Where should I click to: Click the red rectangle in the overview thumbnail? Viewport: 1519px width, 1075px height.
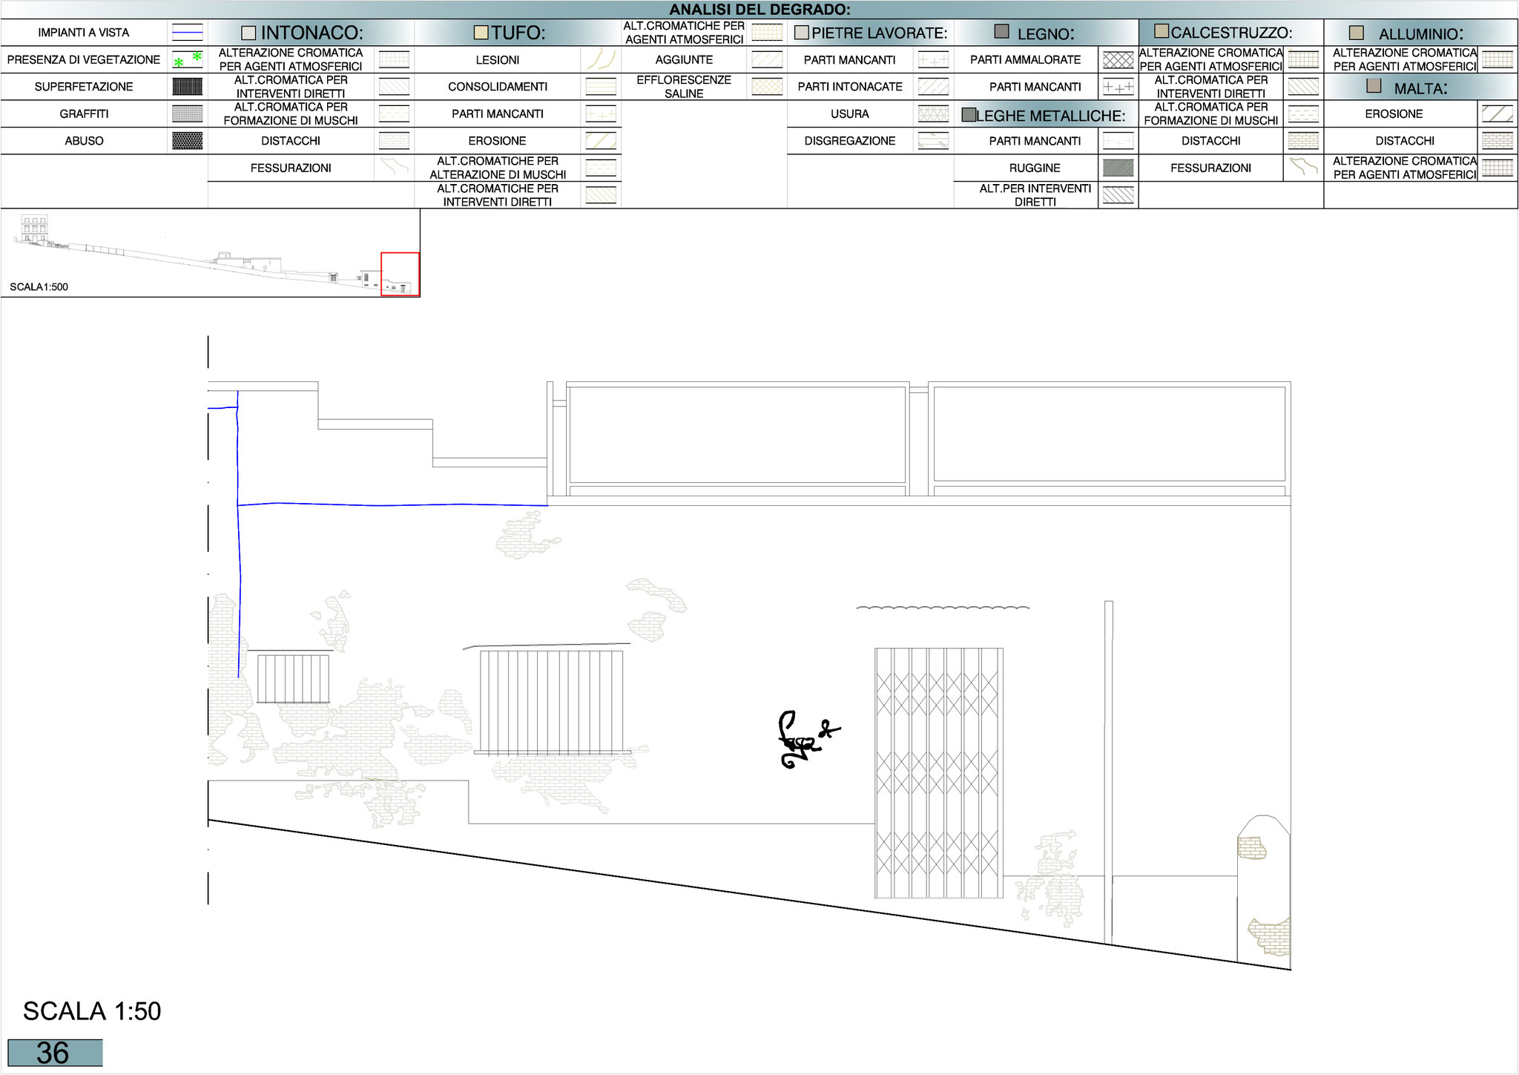[x=400, y=274]
